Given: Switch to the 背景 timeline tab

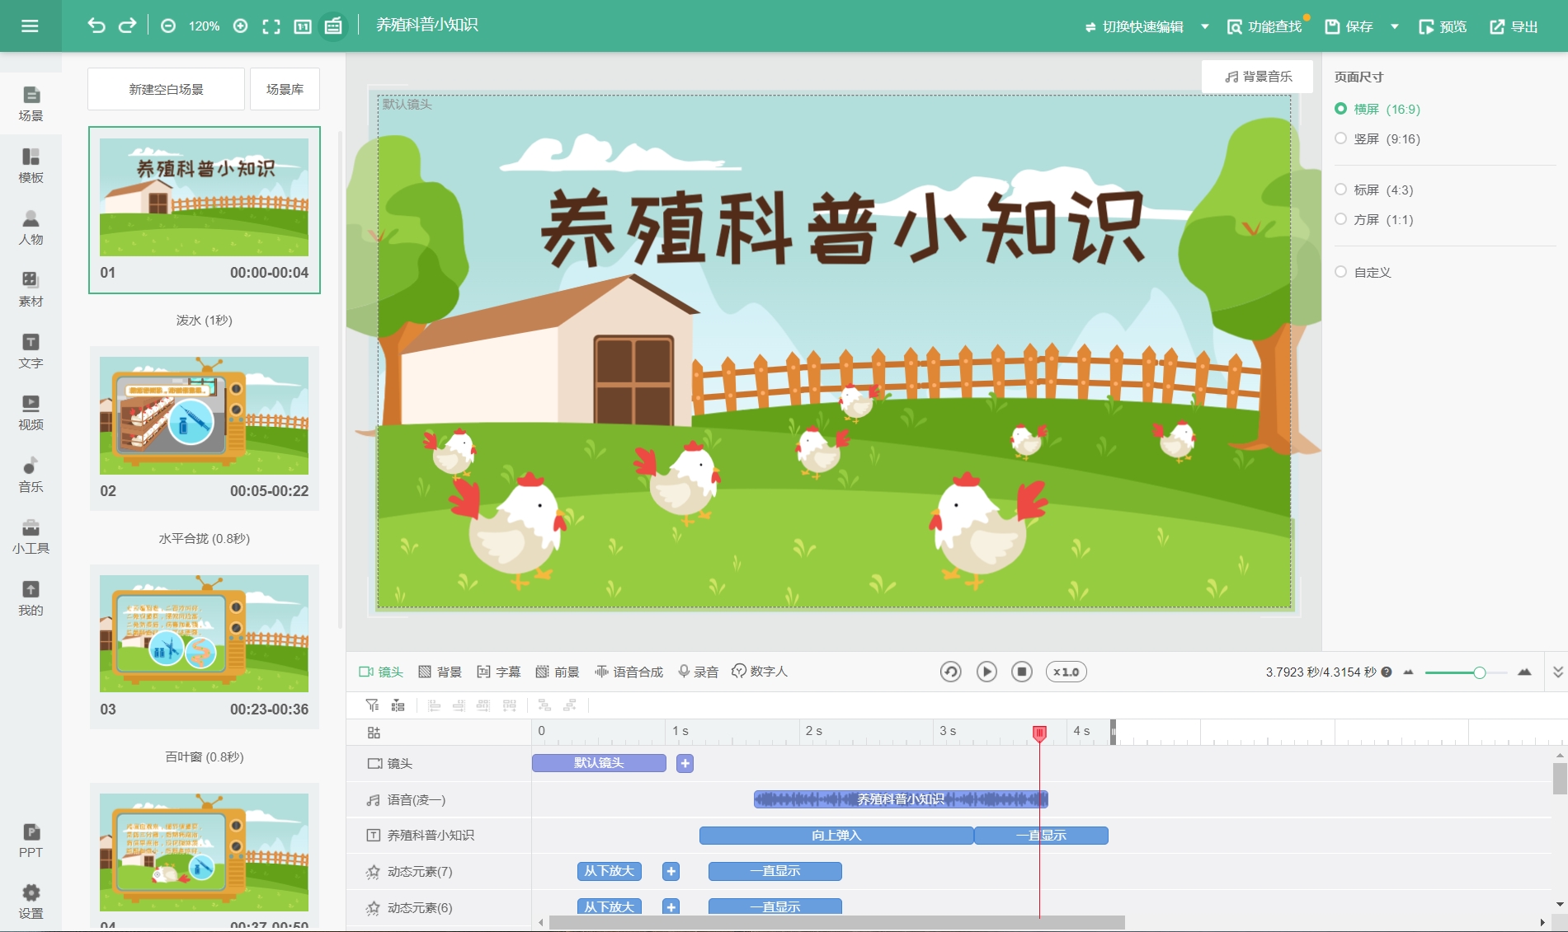Looking at the screenshot, I should point(440,672).
